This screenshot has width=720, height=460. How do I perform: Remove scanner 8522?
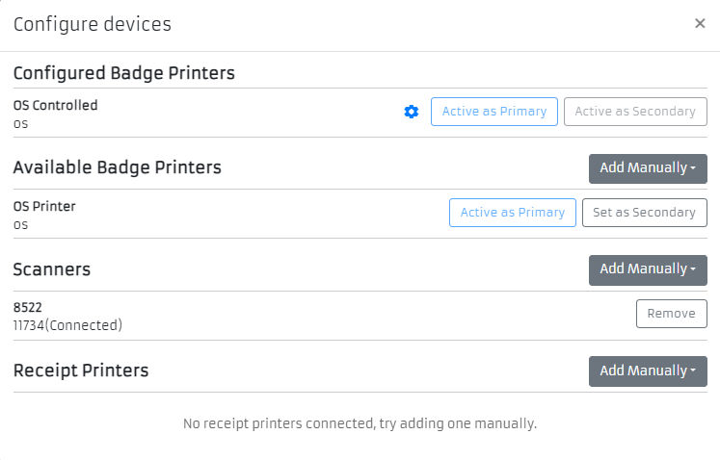(671, 314)
